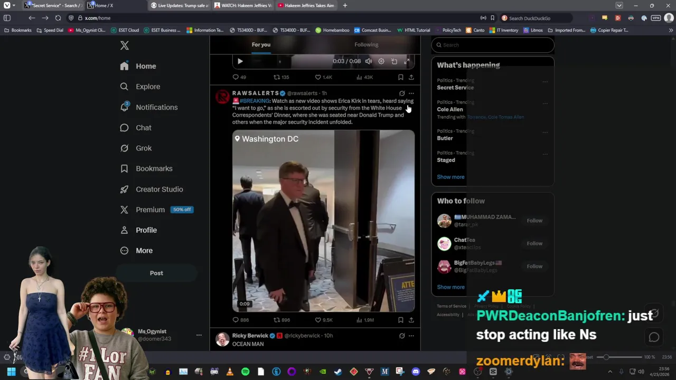The height and width of the screenshot is (380, 676).
Task: Click the #BREAKING hashtag link
Action: tap(255, 101)
